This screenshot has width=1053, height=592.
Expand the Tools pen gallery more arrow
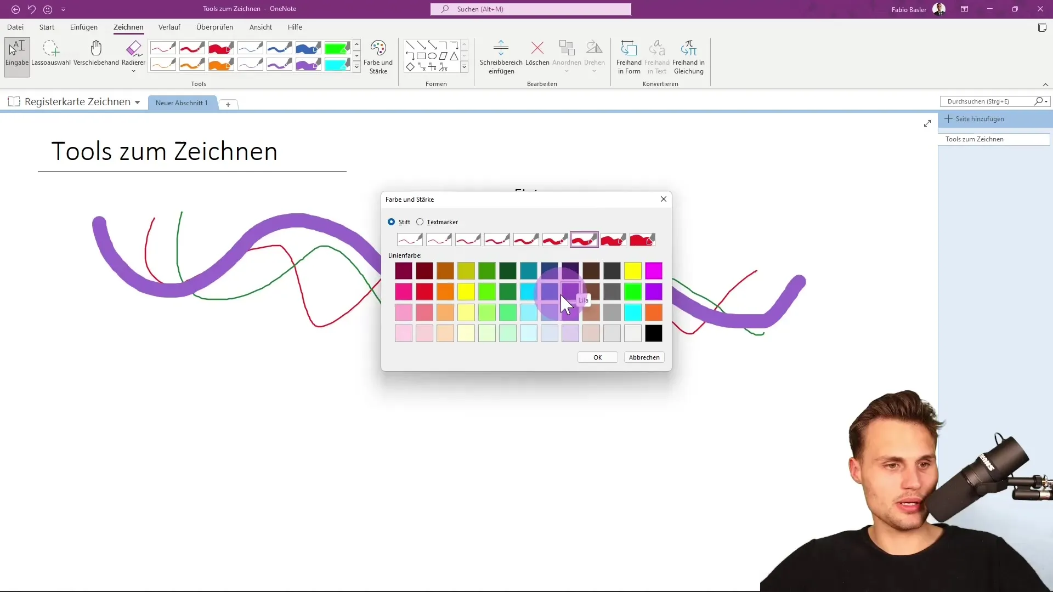click(x=356, y=67)
